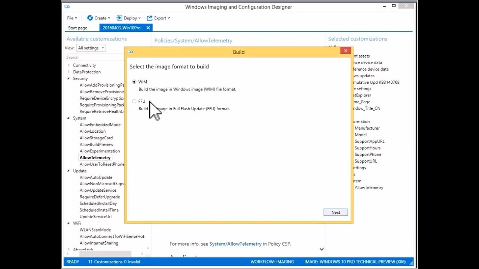Select RequireDeferUpgrade setting

click(100, 197)
